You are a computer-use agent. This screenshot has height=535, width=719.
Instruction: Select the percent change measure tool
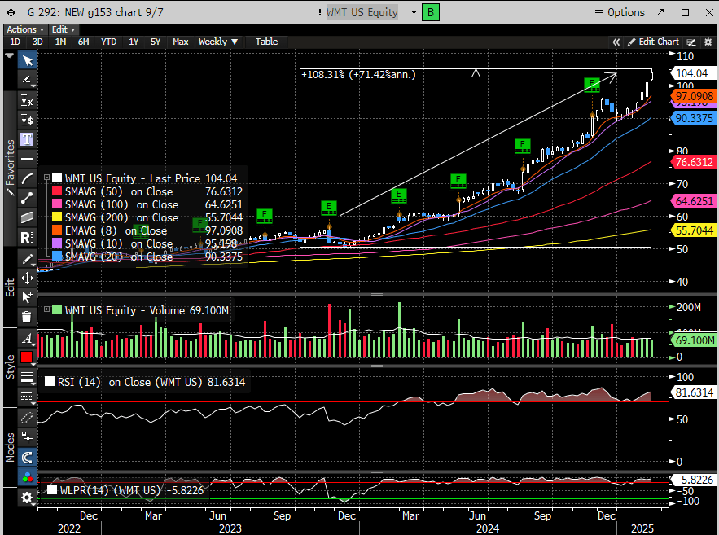[27, 100]
